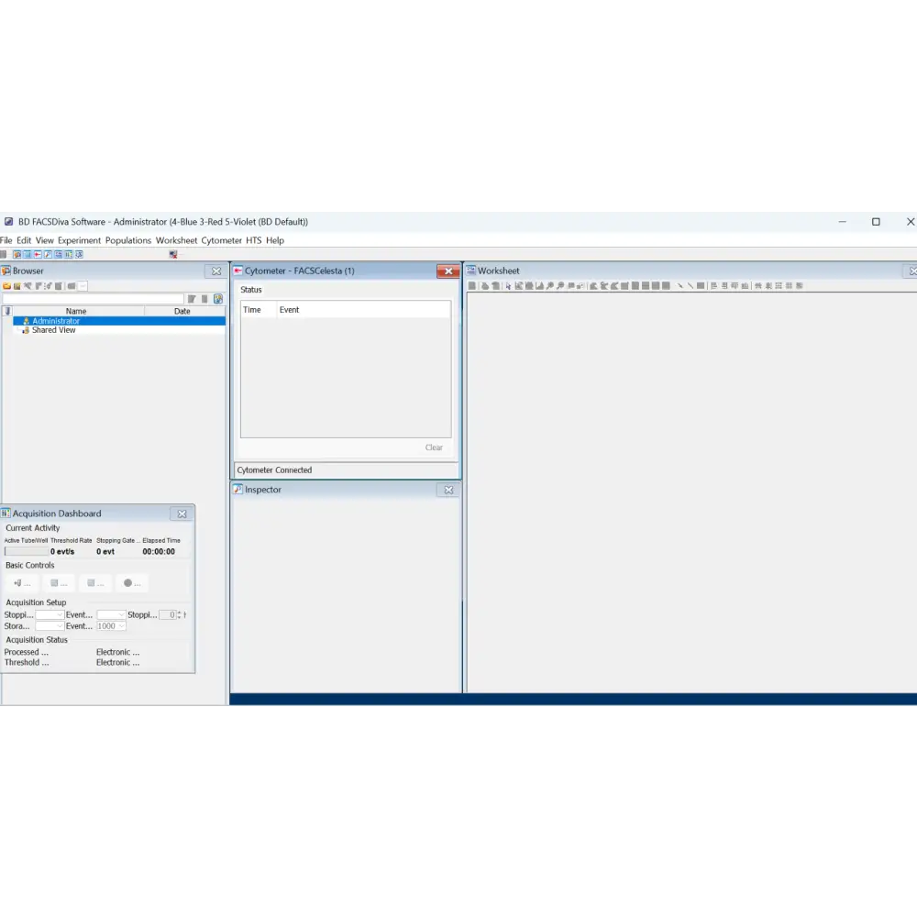
Task: Close the Acquisition Dashboard panel
Action: coord(182,514)
